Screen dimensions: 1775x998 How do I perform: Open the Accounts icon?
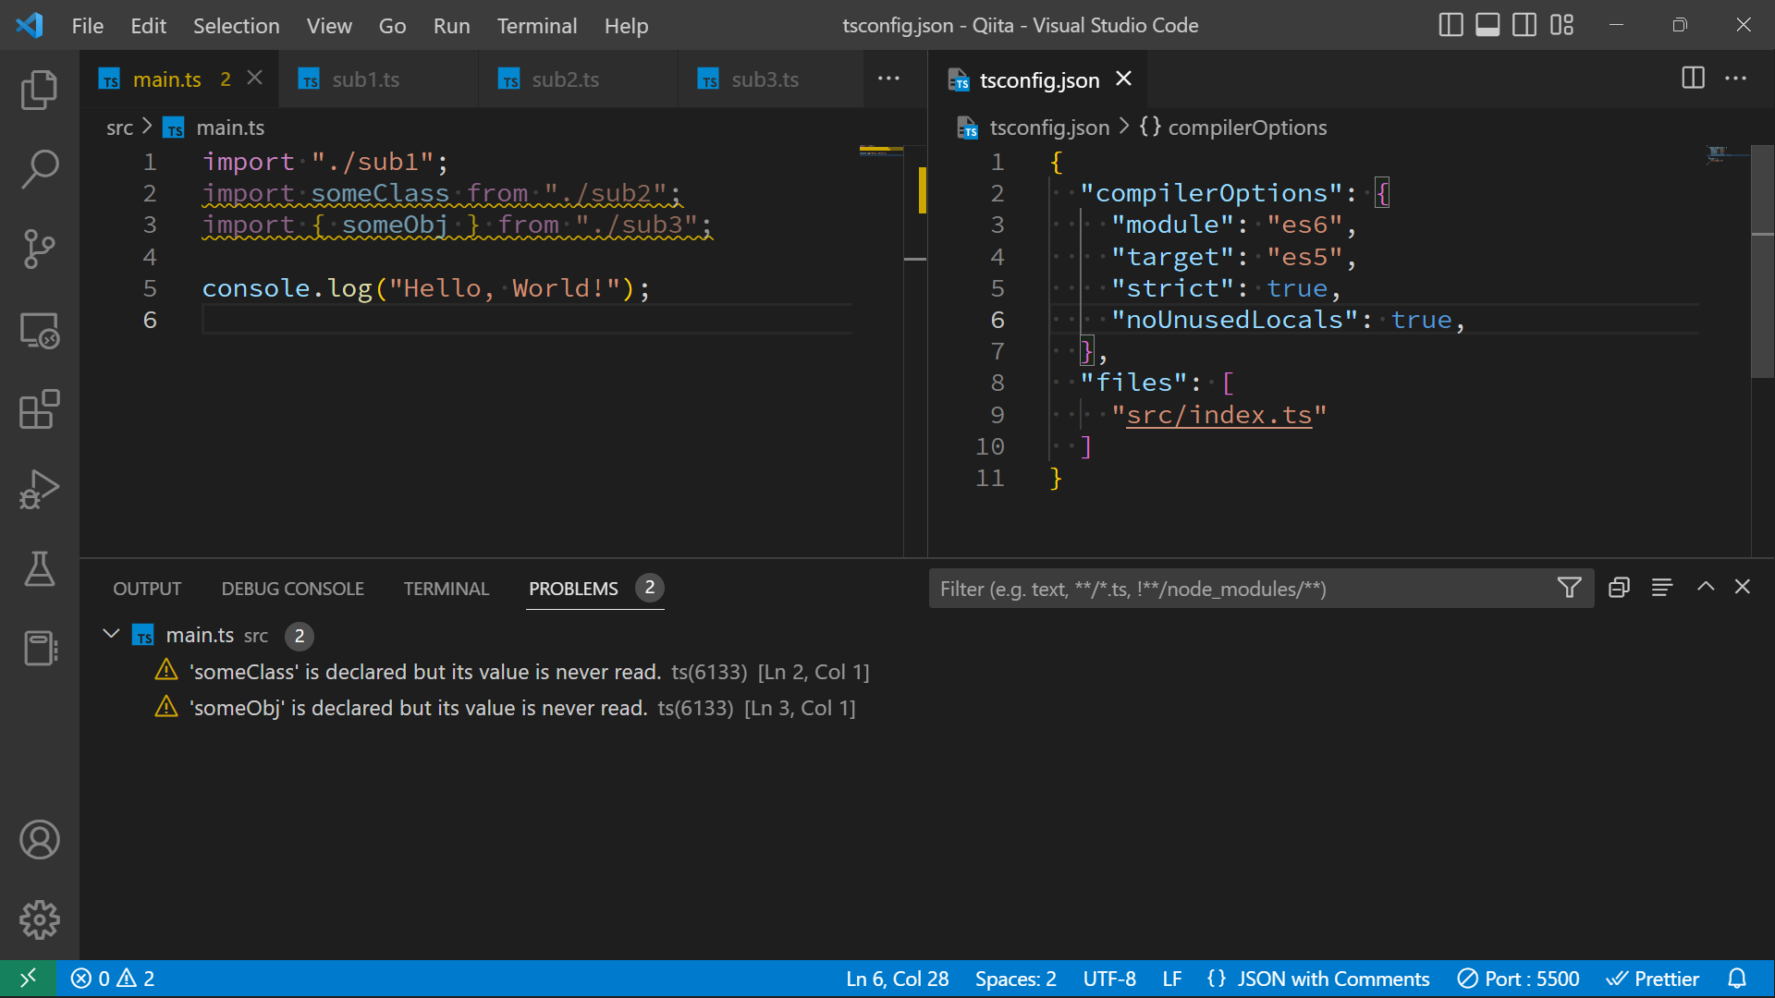point(39,839)
